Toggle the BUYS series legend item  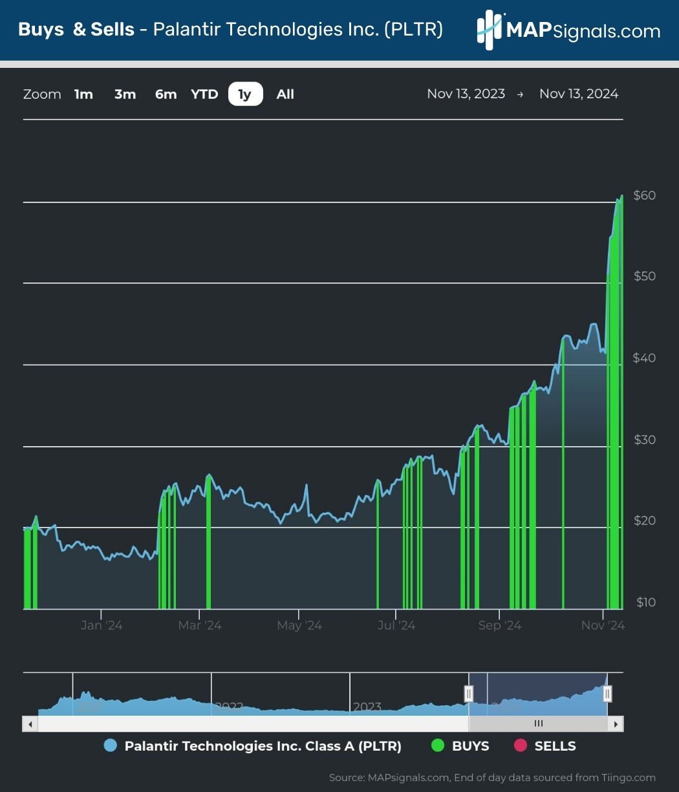coord(460,746)
